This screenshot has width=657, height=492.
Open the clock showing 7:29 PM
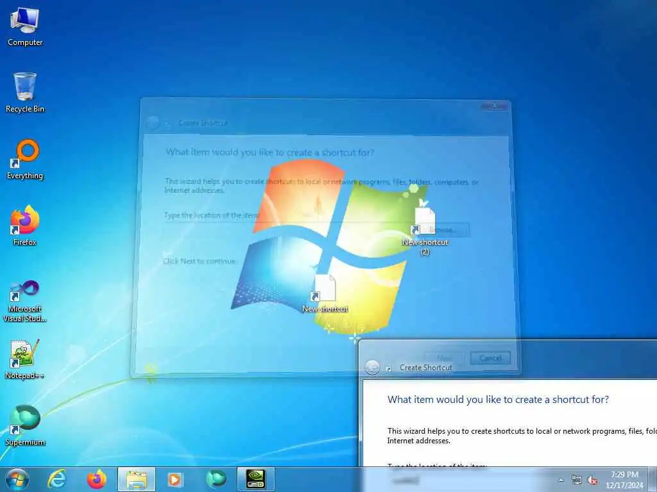point(624,480)
